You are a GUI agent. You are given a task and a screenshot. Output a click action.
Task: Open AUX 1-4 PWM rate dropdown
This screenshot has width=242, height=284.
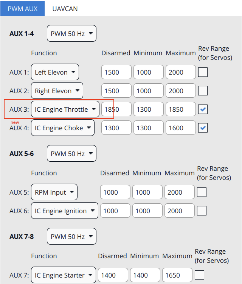pos(71,34)
